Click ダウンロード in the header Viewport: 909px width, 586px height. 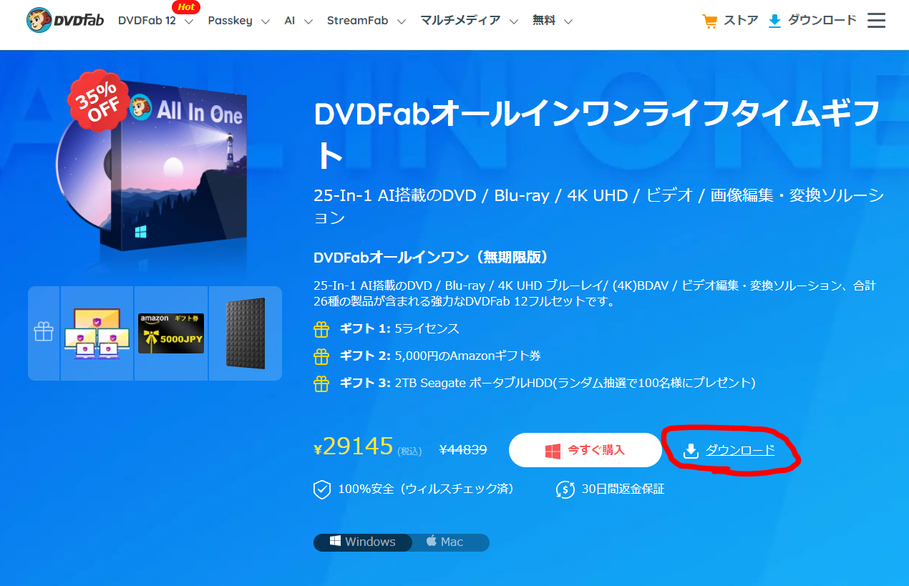point(822,21)
